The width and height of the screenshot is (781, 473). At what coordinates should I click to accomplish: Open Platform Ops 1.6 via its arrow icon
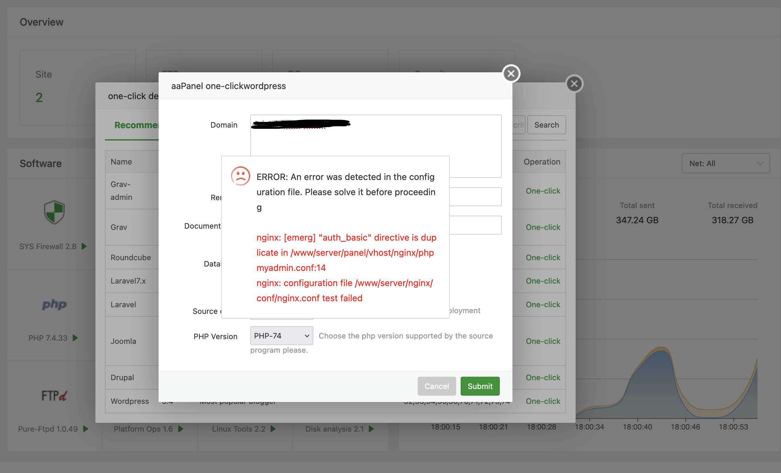click(181, 429)
